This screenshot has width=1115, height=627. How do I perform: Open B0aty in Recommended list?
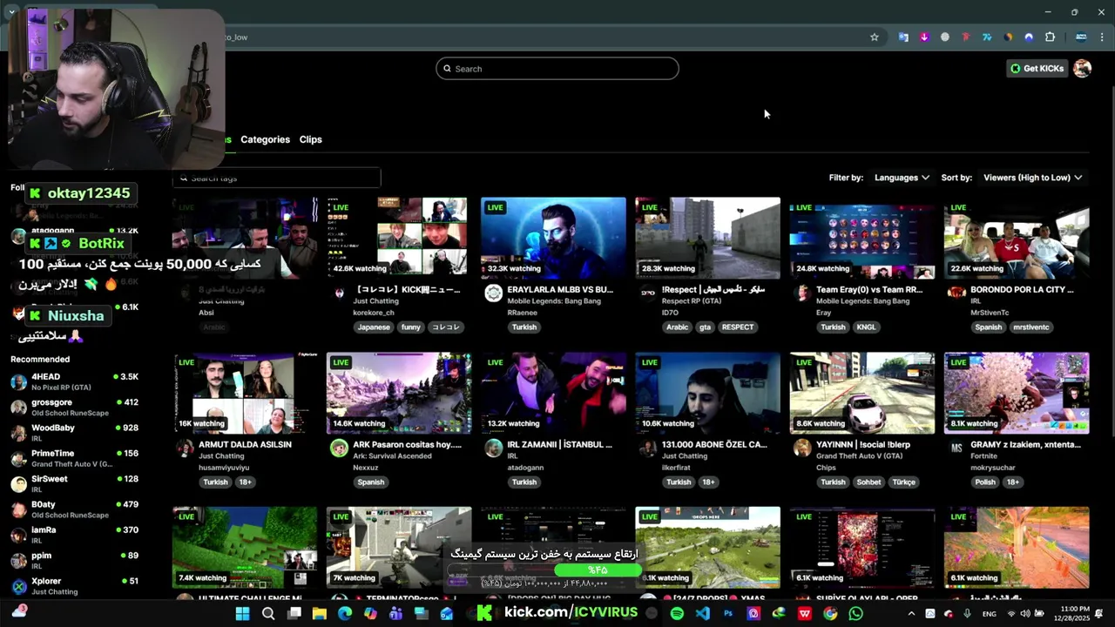point(74,509)
